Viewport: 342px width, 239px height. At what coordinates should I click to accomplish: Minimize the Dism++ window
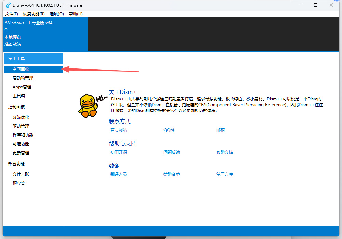coord(300,5)
